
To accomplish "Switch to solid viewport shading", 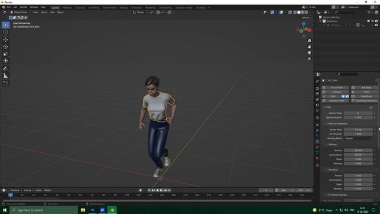I will click(x=299, y=12).
